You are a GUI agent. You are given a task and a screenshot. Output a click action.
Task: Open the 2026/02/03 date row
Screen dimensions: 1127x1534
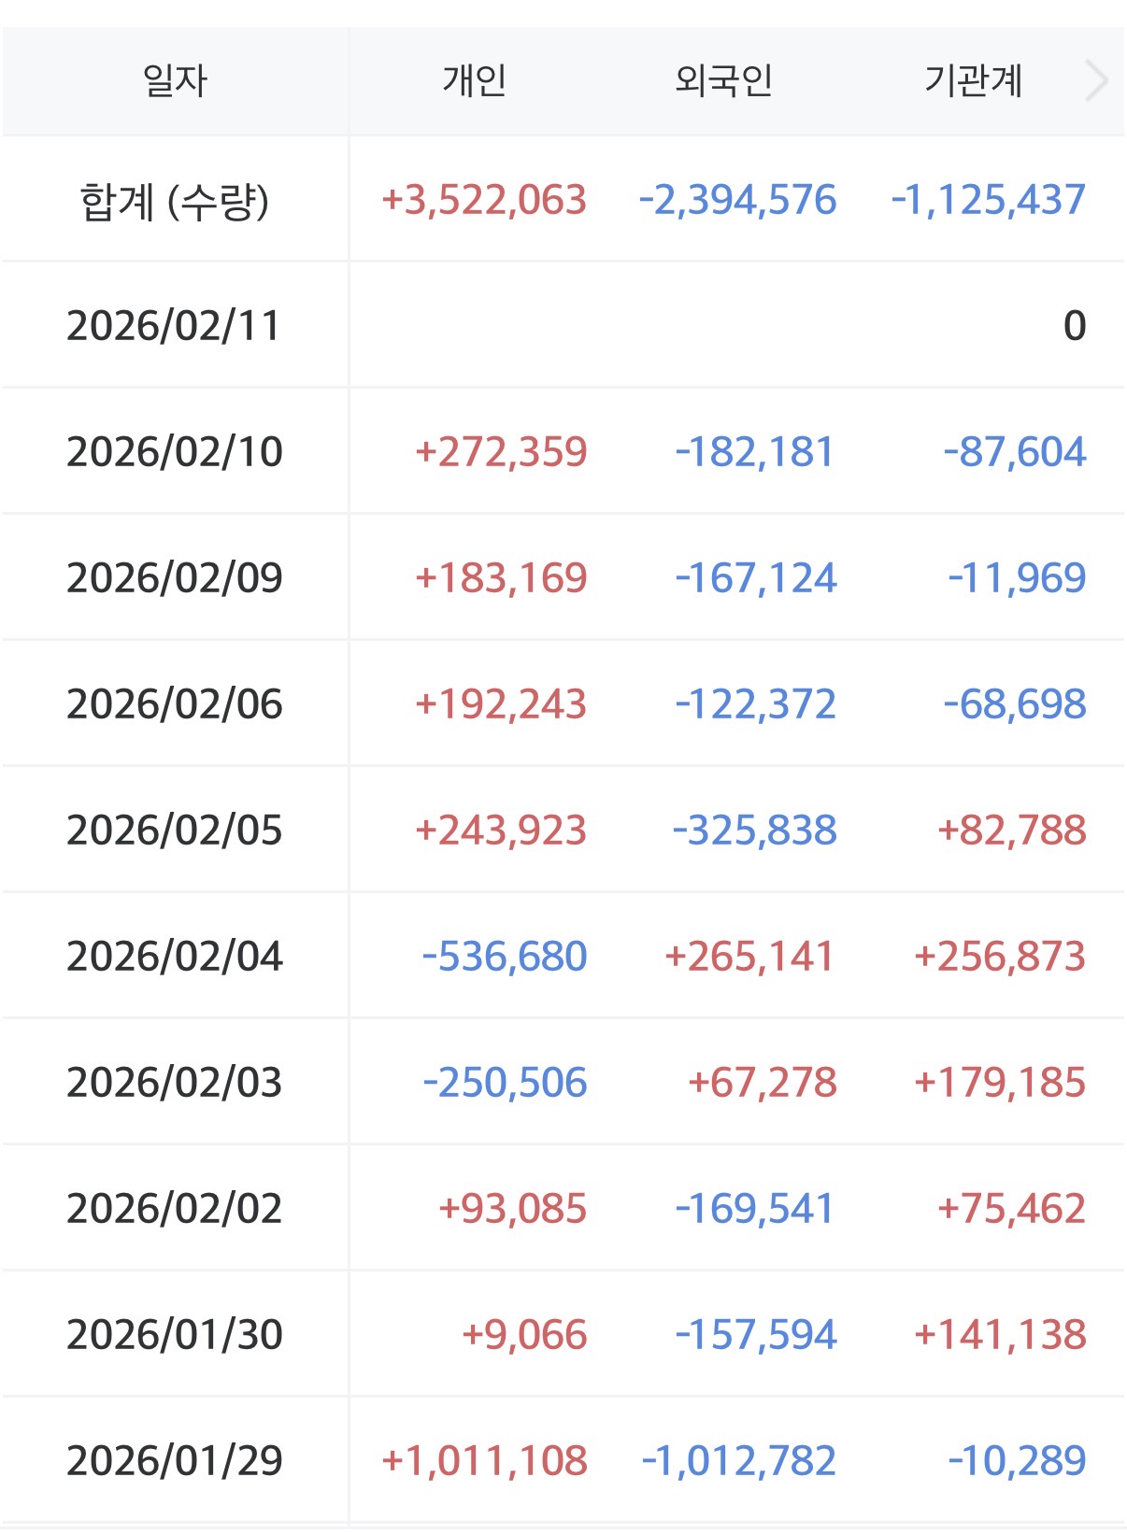tap(175, 1083)
